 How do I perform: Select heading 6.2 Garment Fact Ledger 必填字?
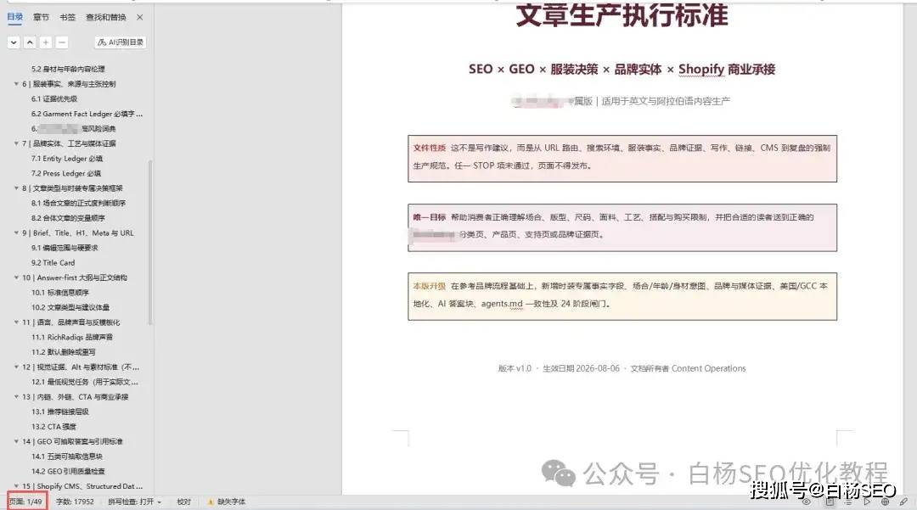(87, 114)
